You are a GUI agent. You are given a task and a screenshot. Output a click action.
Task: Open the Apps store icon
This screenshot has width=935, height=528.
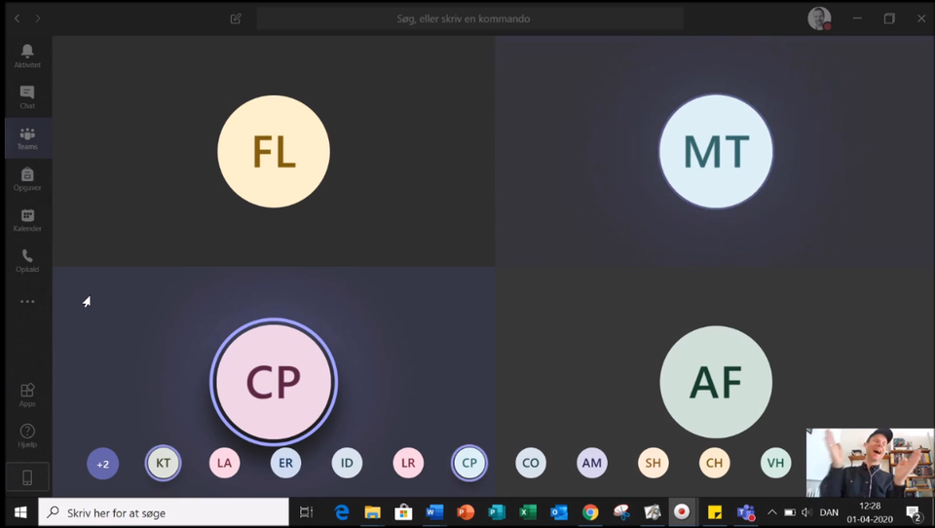click(x=27, y=394)
